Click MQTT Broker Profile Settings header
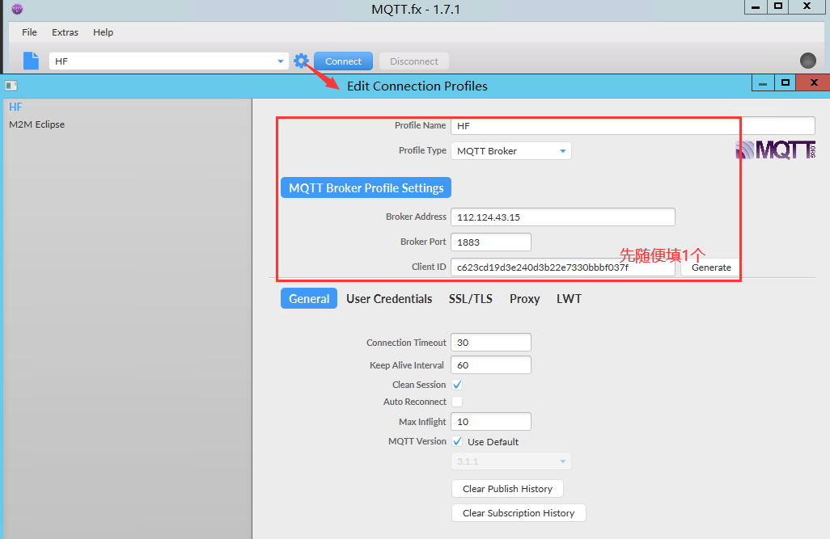The width and height of the screenshot is (830, 539). (x=366, y=187)
